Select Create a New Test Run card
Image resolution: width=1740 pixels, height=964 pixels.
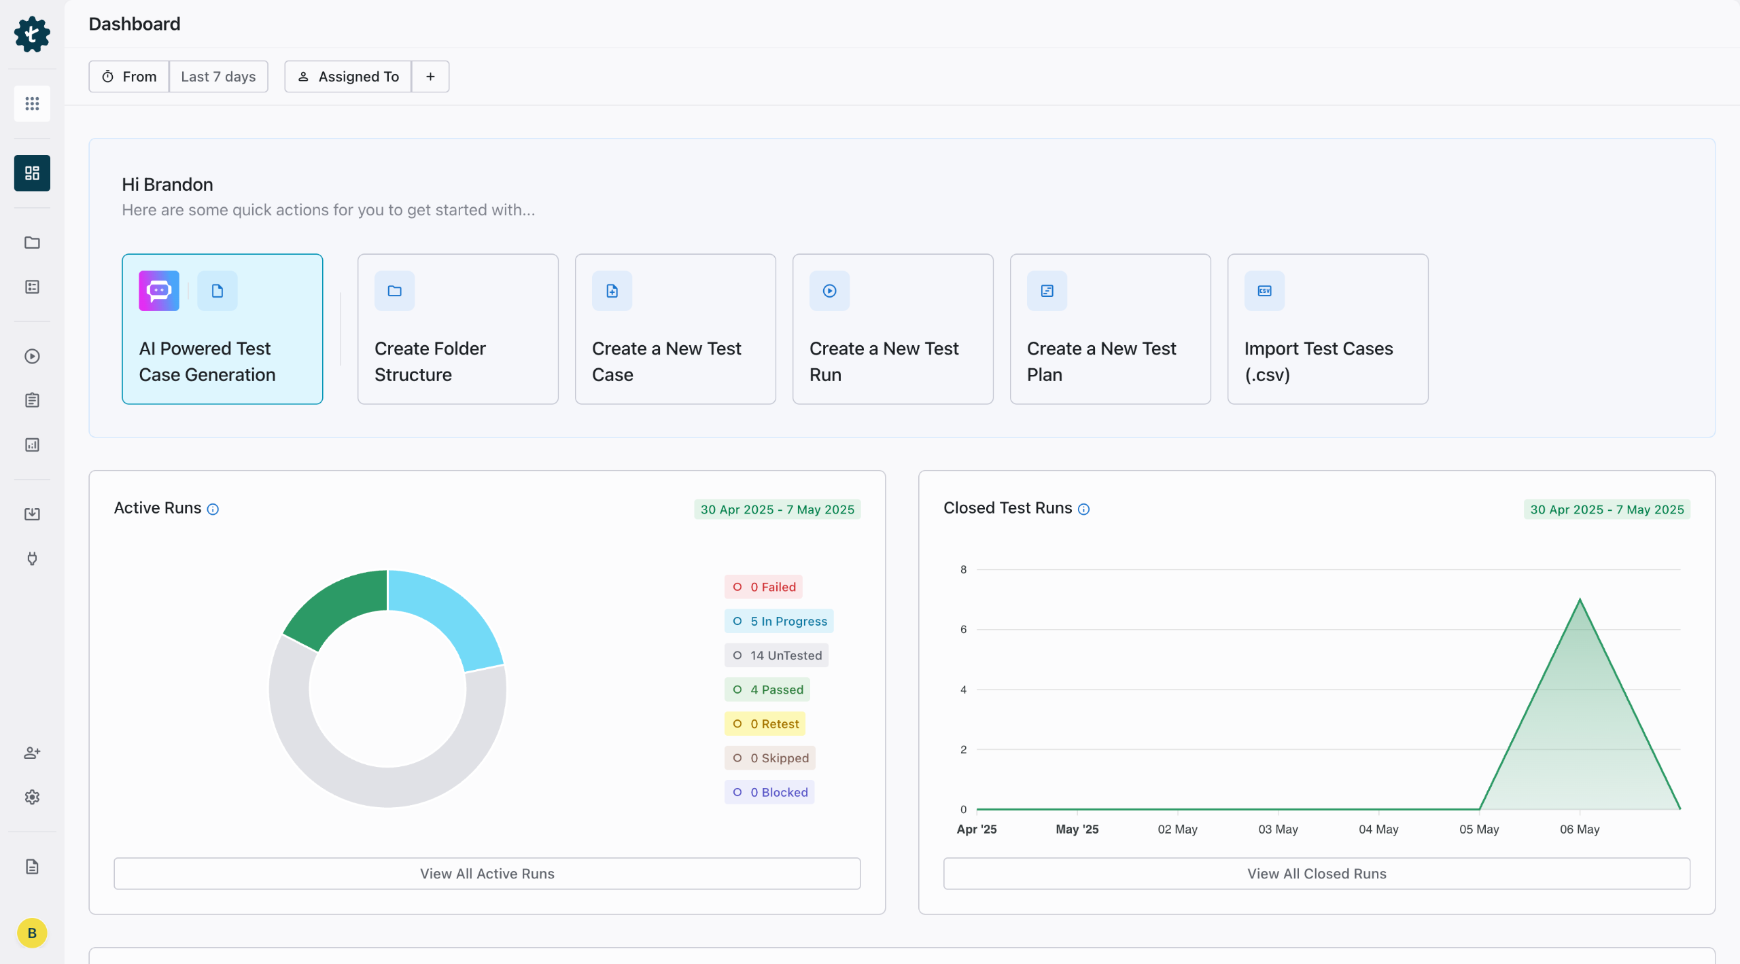892,329
